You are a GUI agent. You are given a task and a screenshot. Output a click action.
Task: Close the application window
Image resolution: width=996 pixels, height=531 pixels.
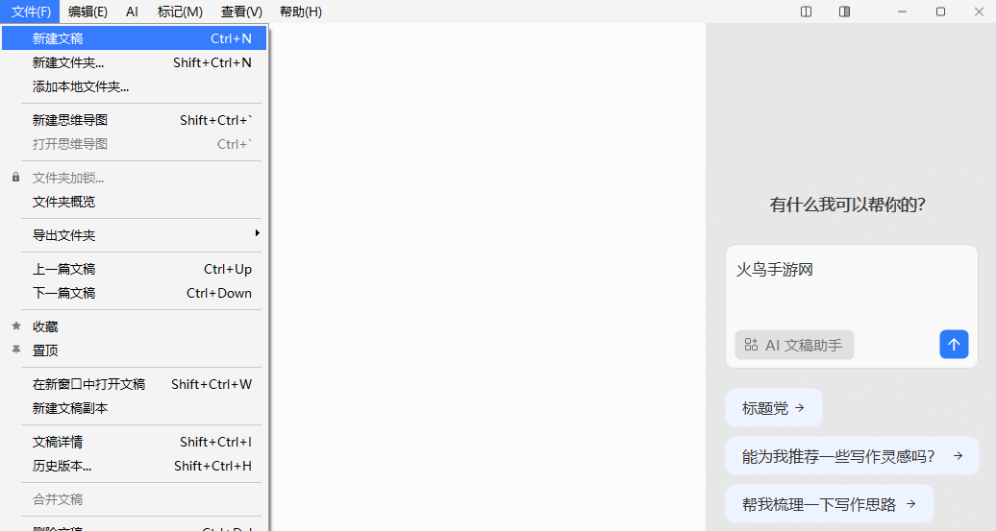979,12
